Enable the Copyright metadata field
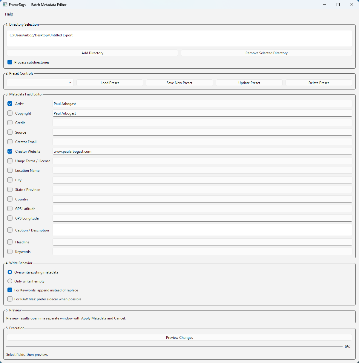The image size is (359, 363). pyautogui.click(x=10, y=113)
